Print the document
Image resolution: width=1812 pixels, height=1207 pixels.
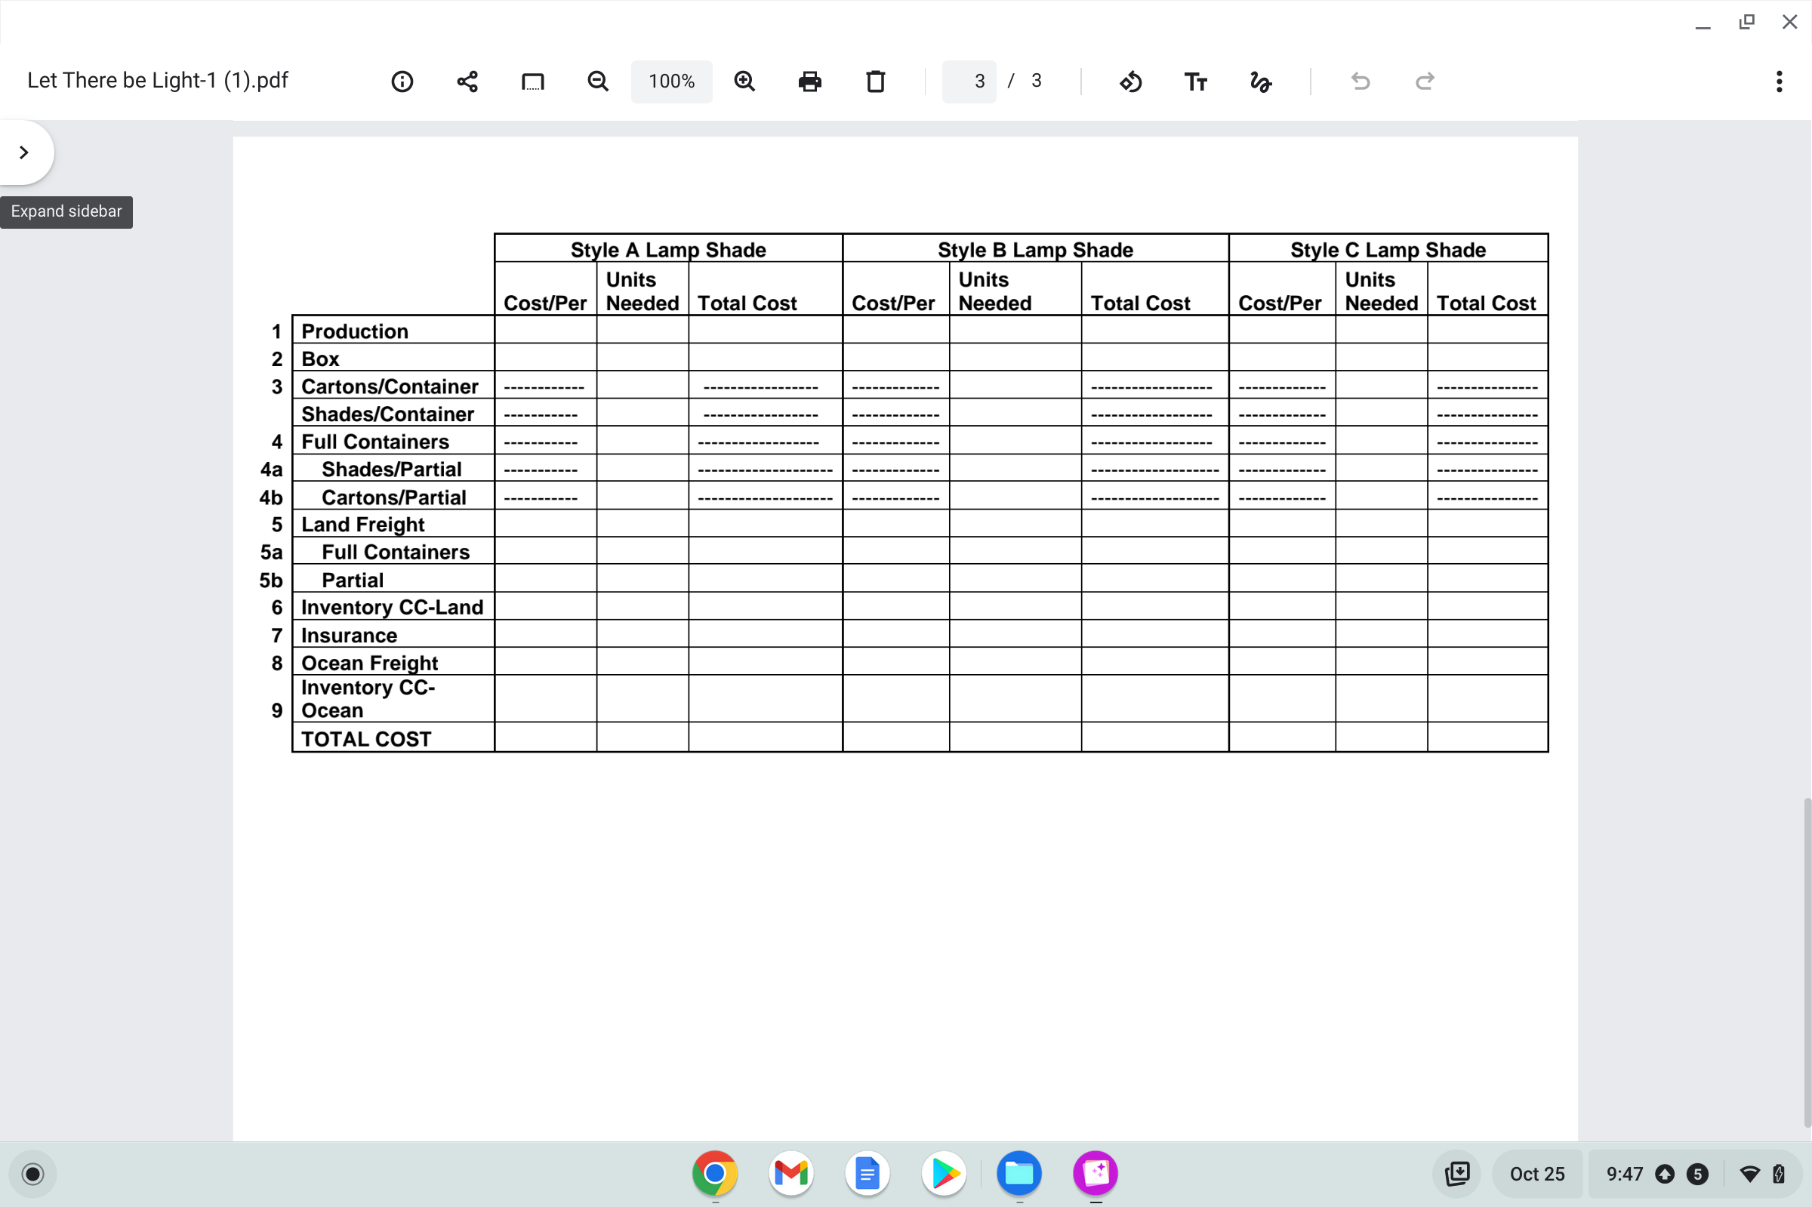(x=810, y=82)
